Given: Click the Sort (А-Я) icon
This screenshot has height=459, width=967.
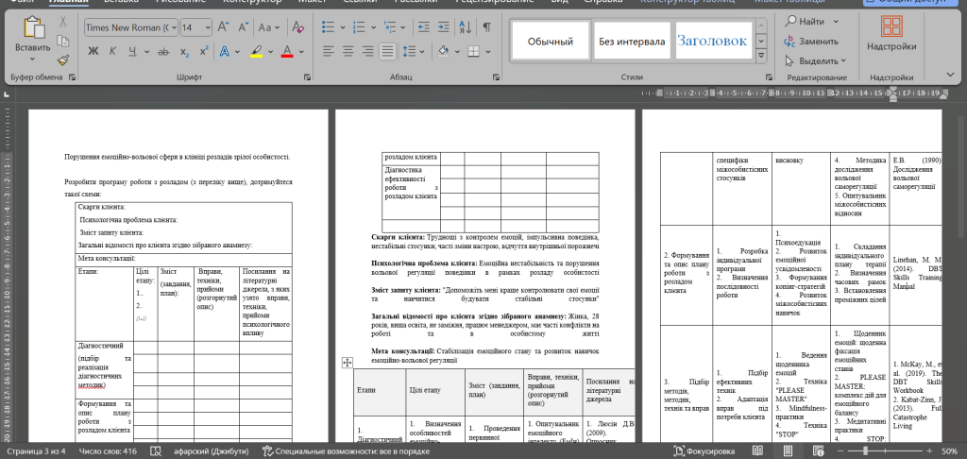Looking at the screenshot, I should coord(465,28).
